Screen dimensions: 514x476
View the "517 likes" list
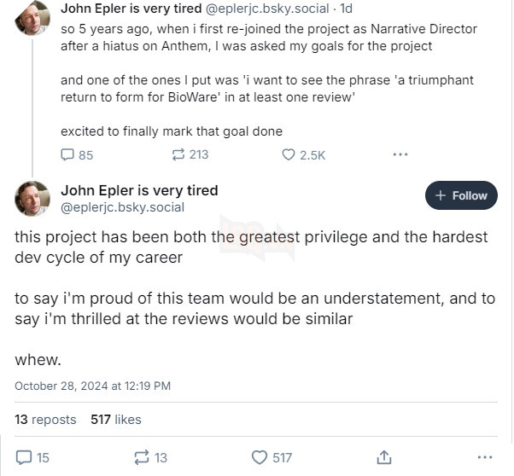click(115, 419)
